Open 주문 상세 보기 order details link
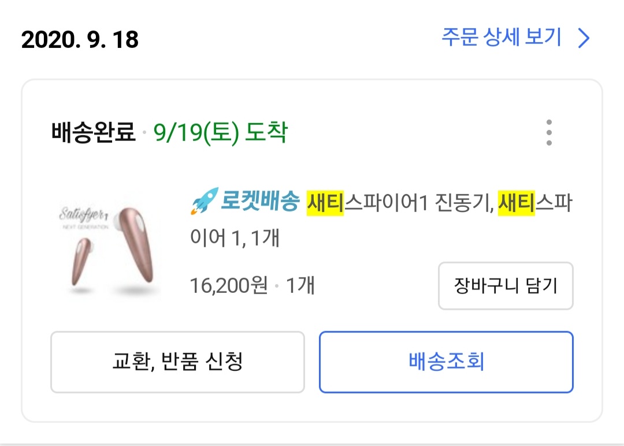The height and width of the screenshot is (446, 624). click(x=502, y=38)
